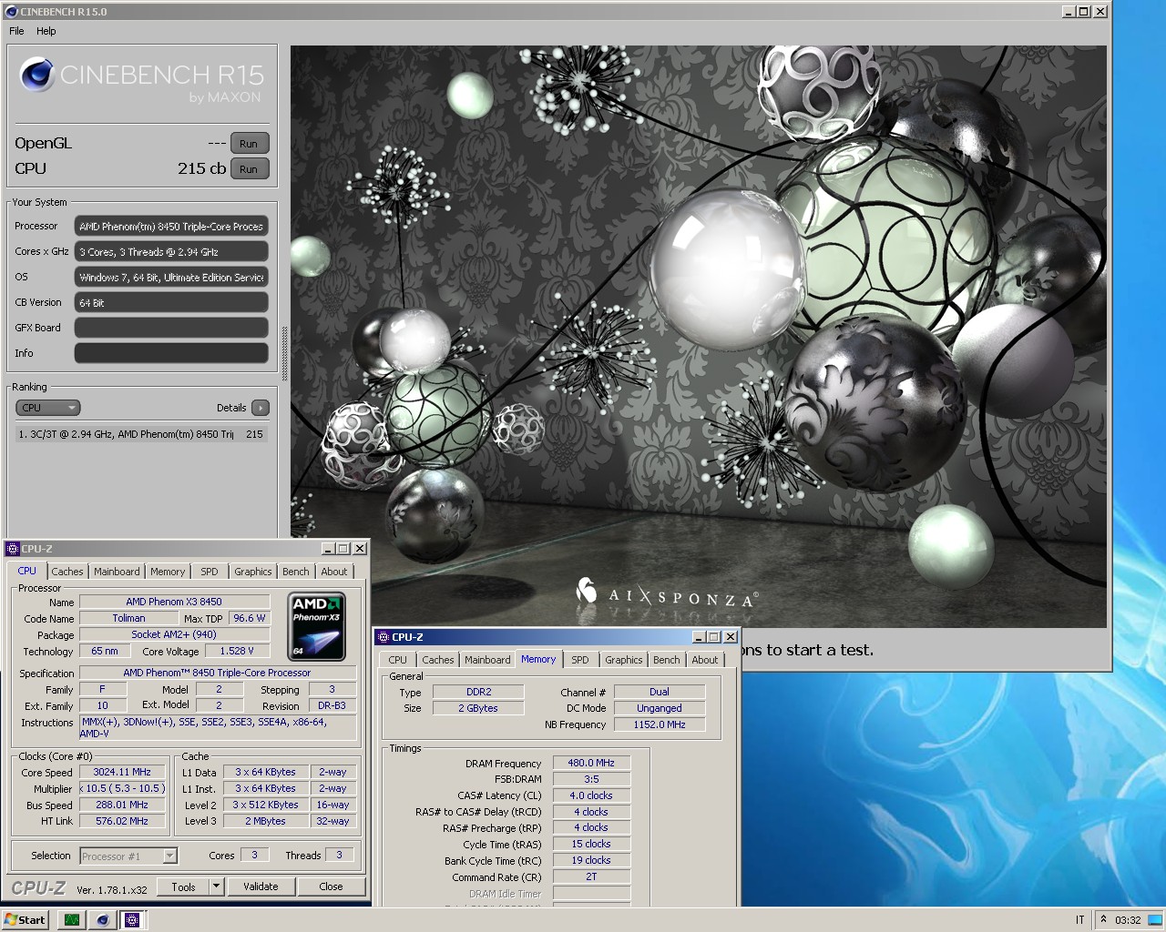
Task: Run the OpenGL benchmark
Action: tap(249, 144)
